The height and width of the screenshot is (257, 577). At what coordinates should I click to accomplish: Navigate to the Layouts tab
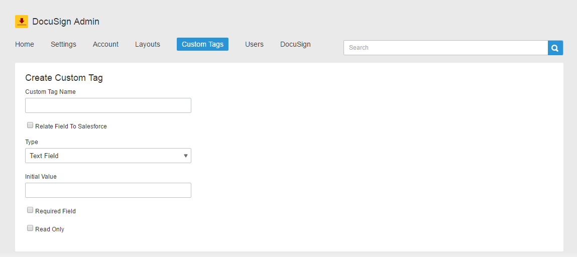tap(148, 44)
